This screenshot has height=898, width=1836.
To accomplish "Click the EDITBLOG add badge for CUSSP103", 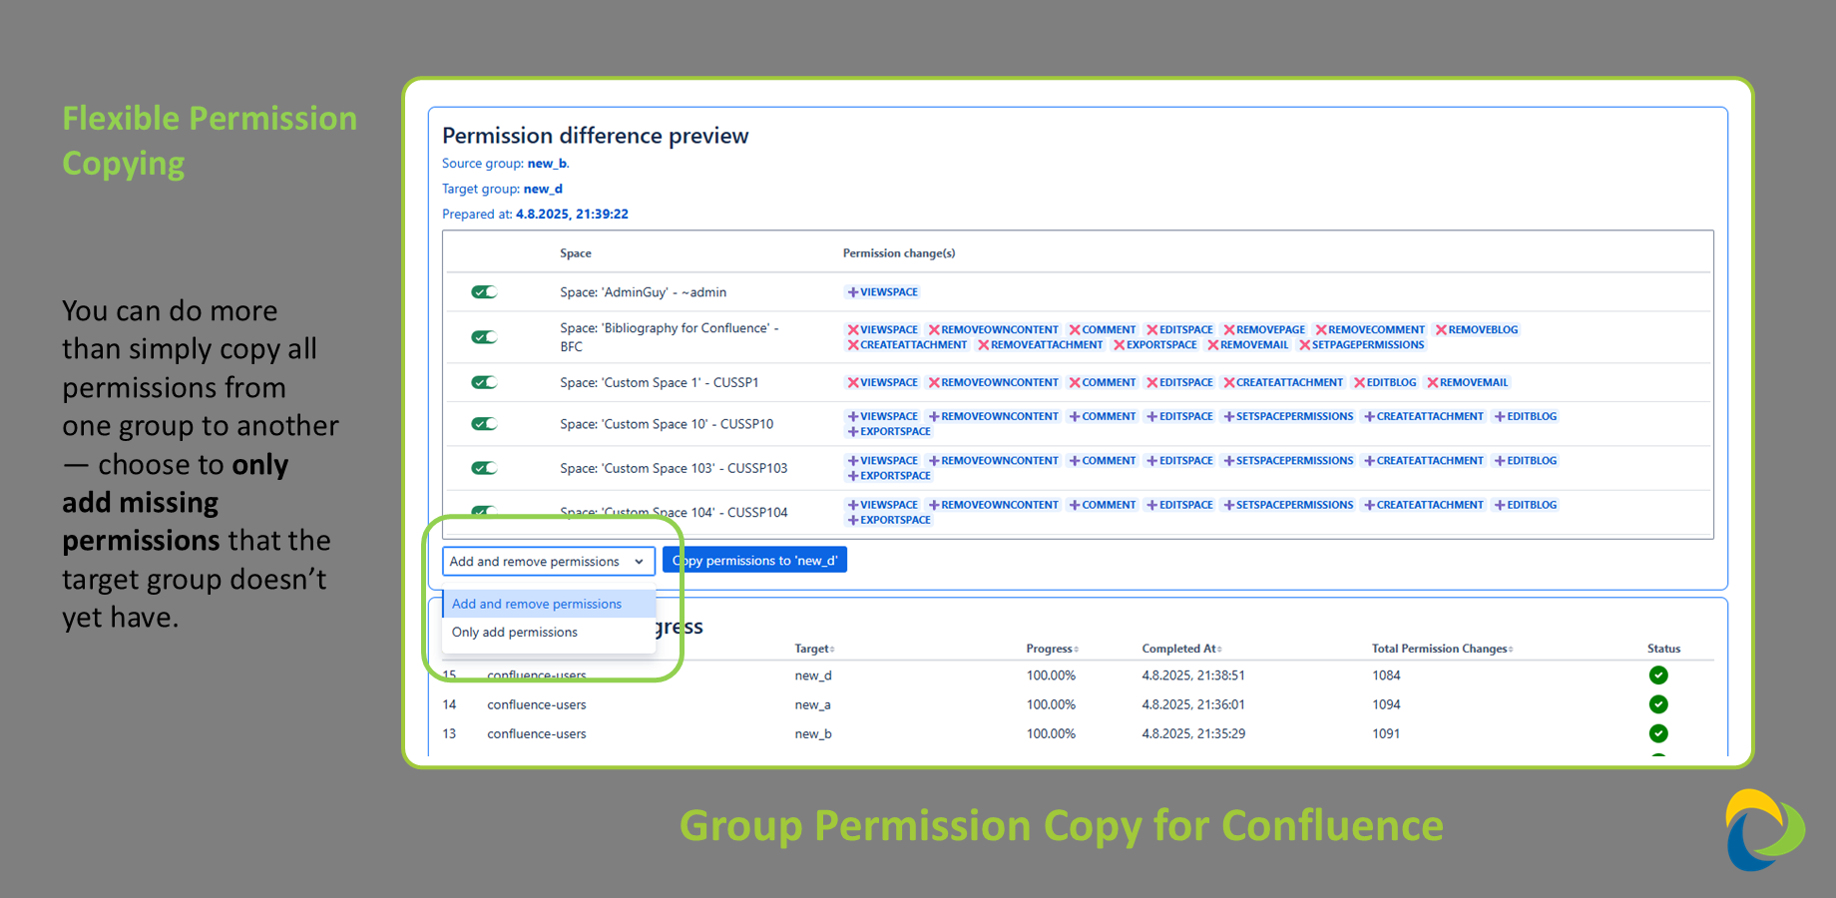I will tap(1526, 460).
